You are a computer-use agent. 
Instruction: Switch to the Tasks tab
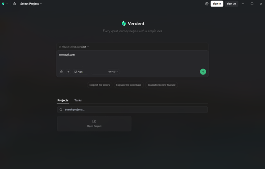click(78, 100)
